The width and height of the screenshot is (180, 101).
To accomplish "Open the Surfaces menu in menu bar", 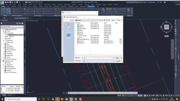I will click(40, 4).
